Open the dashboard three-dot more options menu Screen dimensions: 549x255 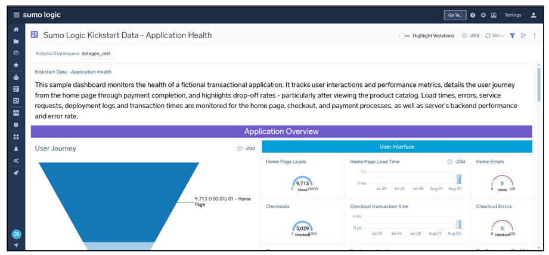[x=534, y=36]
